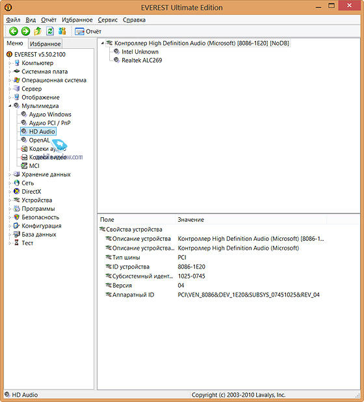The width and height of the screenshot is (364, 402).
Task: Go up one level with the up-arrow icon
Action: click(x=38, y=31)
